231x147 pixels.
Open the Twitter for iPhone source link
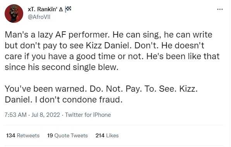click(88, 115)
